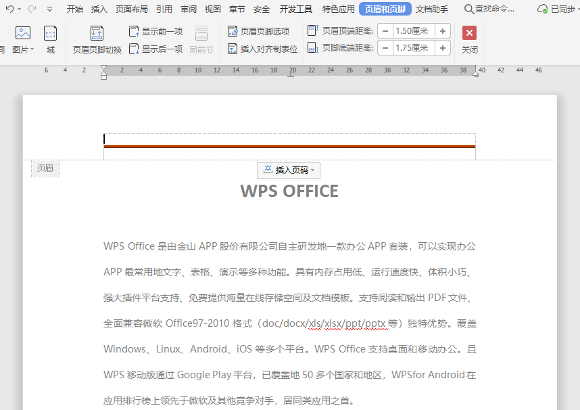Open the Undo history dropdown arrow
The height and width of the screenshot is (410, 580).
coord(19,9)
